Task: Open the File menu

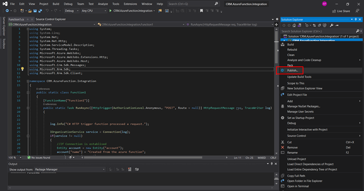Action: point(12,4)
